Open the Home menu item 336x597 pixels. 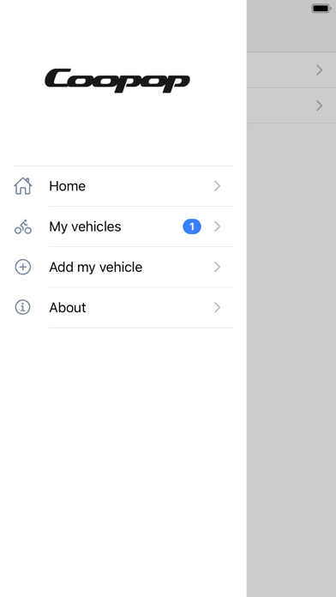(x=123, y=186)
